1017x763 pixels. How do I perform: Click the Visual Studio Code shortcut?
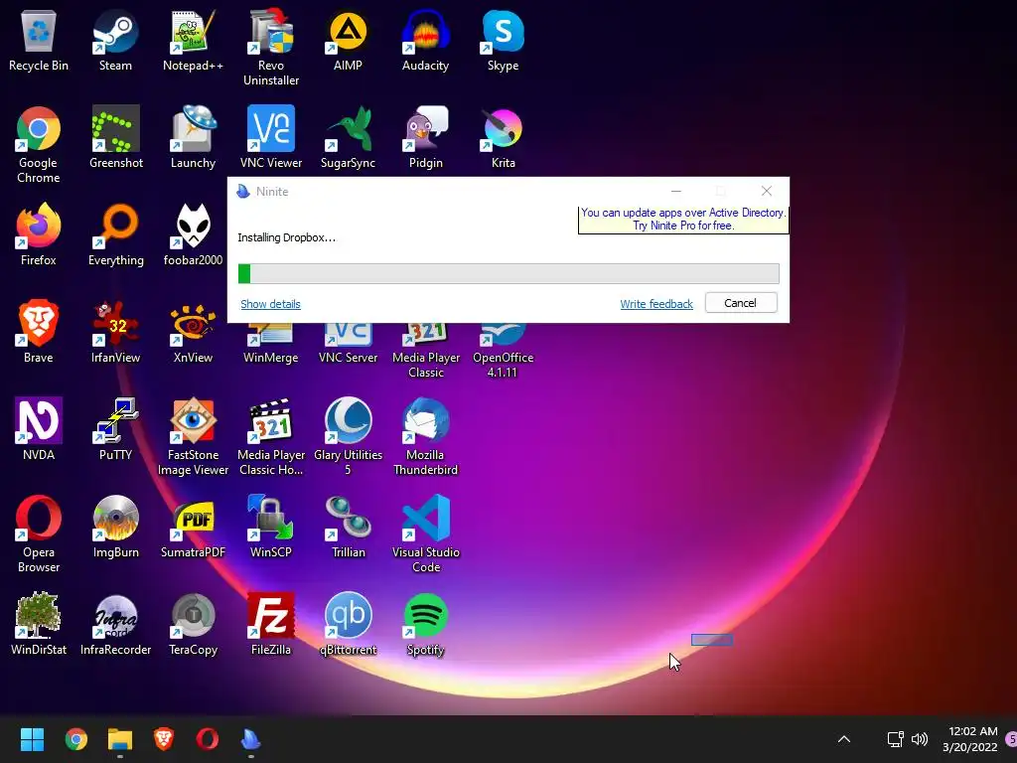click(x=425, y=534)
